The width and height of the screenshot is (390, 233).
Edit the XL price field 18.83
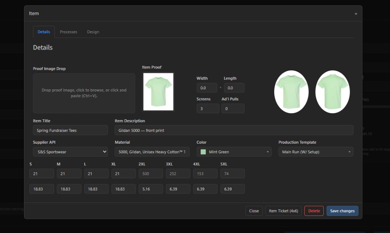tap(124, 189)
